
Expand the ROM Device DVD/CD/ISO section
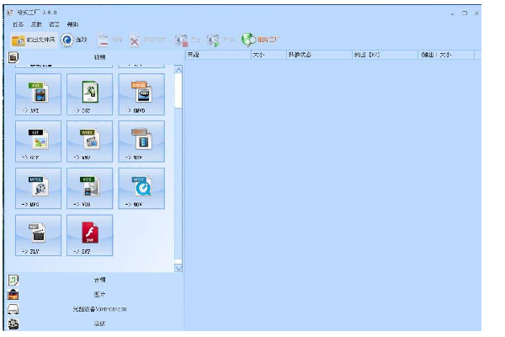point(99,309)
